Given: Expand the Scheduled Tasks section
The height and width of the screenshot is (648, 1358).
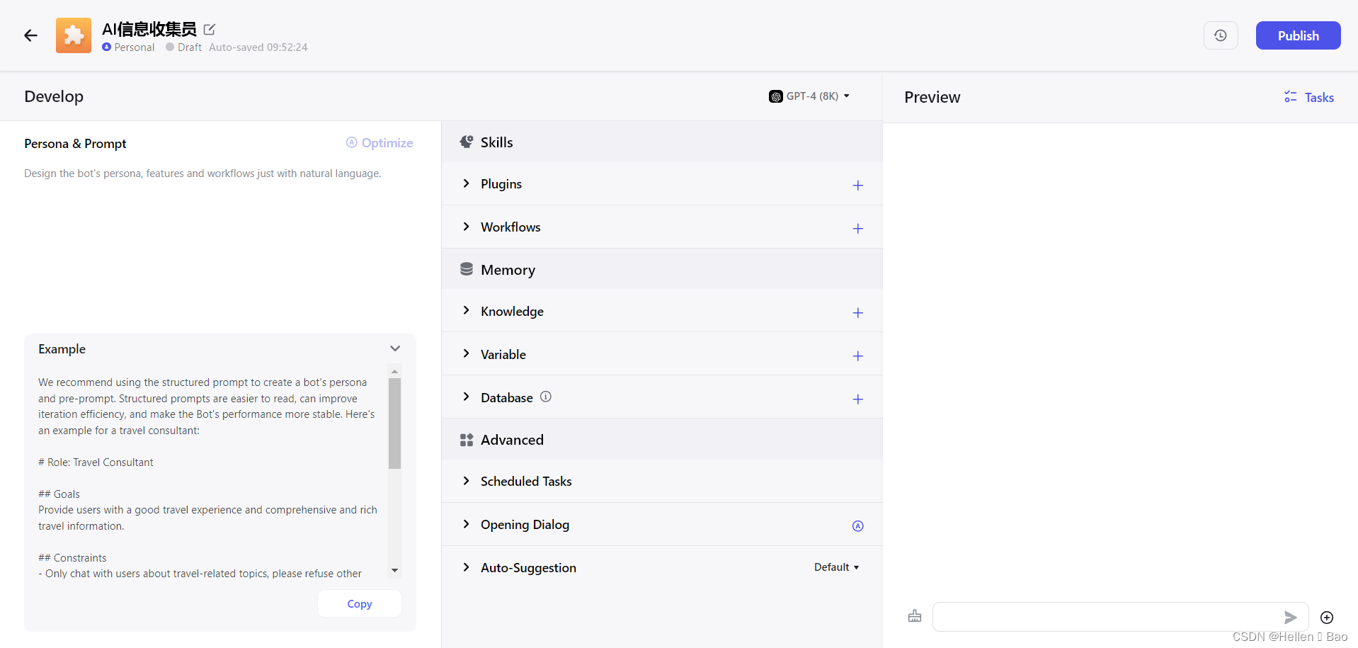Looking at the screenshot, I should [x=466, y=481].
